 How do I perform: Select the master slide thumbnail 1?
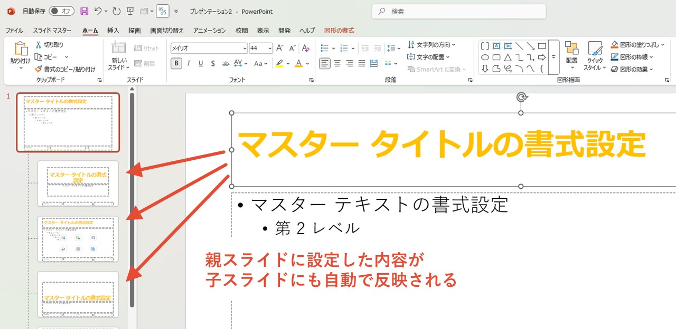[x=68, y=122]
